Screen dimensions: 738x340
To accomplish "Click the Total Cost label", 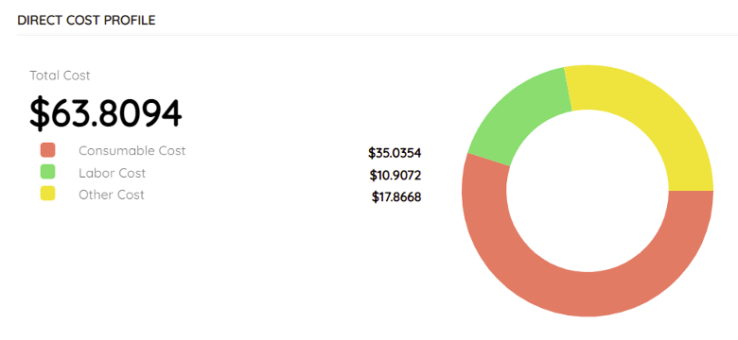I will click(x=60, y=76).
